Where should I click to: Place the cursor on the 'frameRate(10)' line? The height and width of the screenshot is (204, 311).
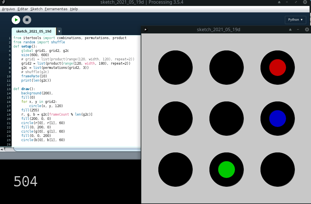[x=34, y=76]
